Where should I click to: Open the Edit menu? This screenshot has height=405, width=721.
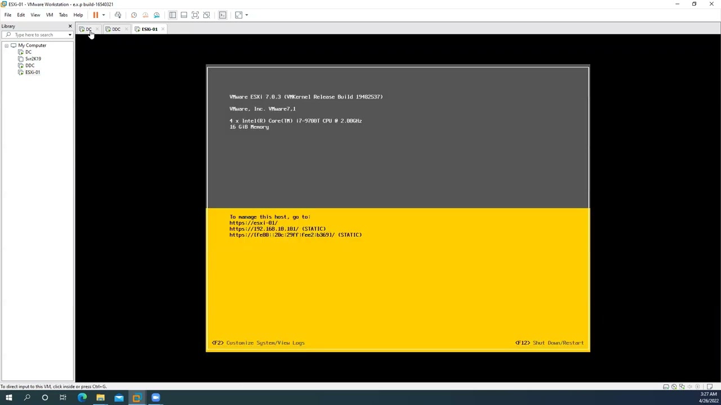pos(21,15)
